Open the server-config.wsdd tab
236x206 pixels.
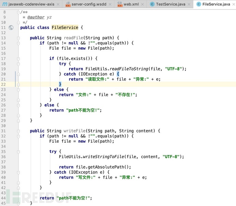tap(88, 4)
